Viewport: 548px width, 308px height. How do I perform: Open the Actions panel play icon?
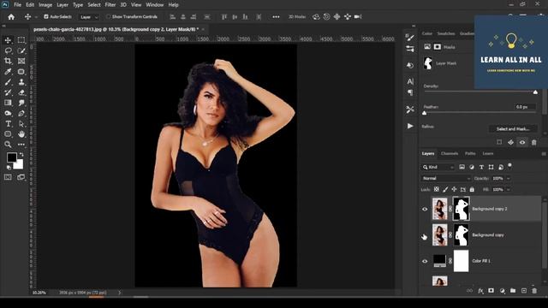pos(410,126)
